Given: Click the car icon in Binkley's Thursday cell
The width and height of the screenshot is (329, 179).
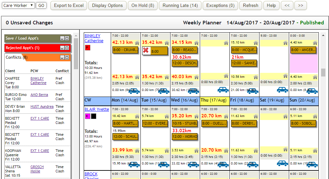Looking at the screenshot, I should point(223,90).
